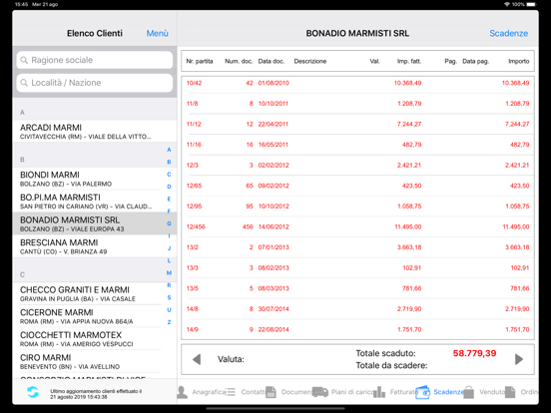551x413 pixels.
Task: Tap the refresh clients sync icon
Action: point(33,392)
